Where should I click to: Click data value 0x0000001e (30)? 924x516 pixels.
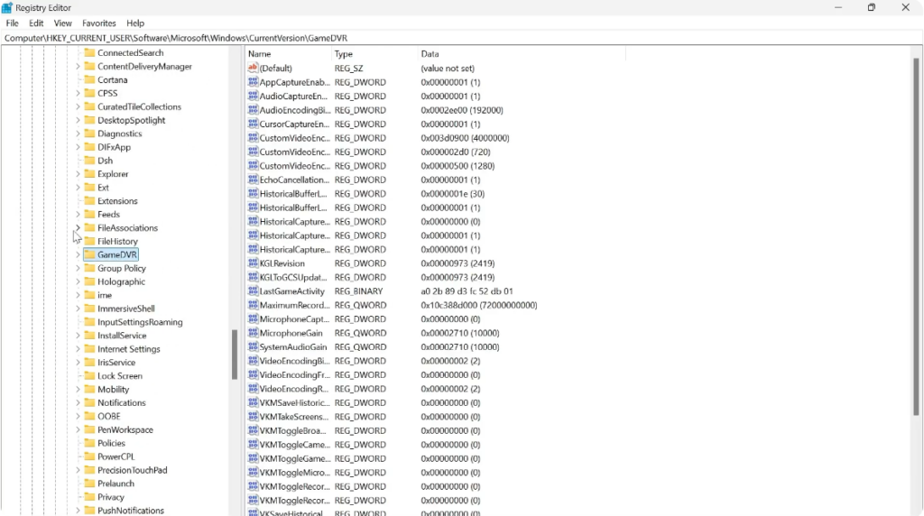pos(453,194)
